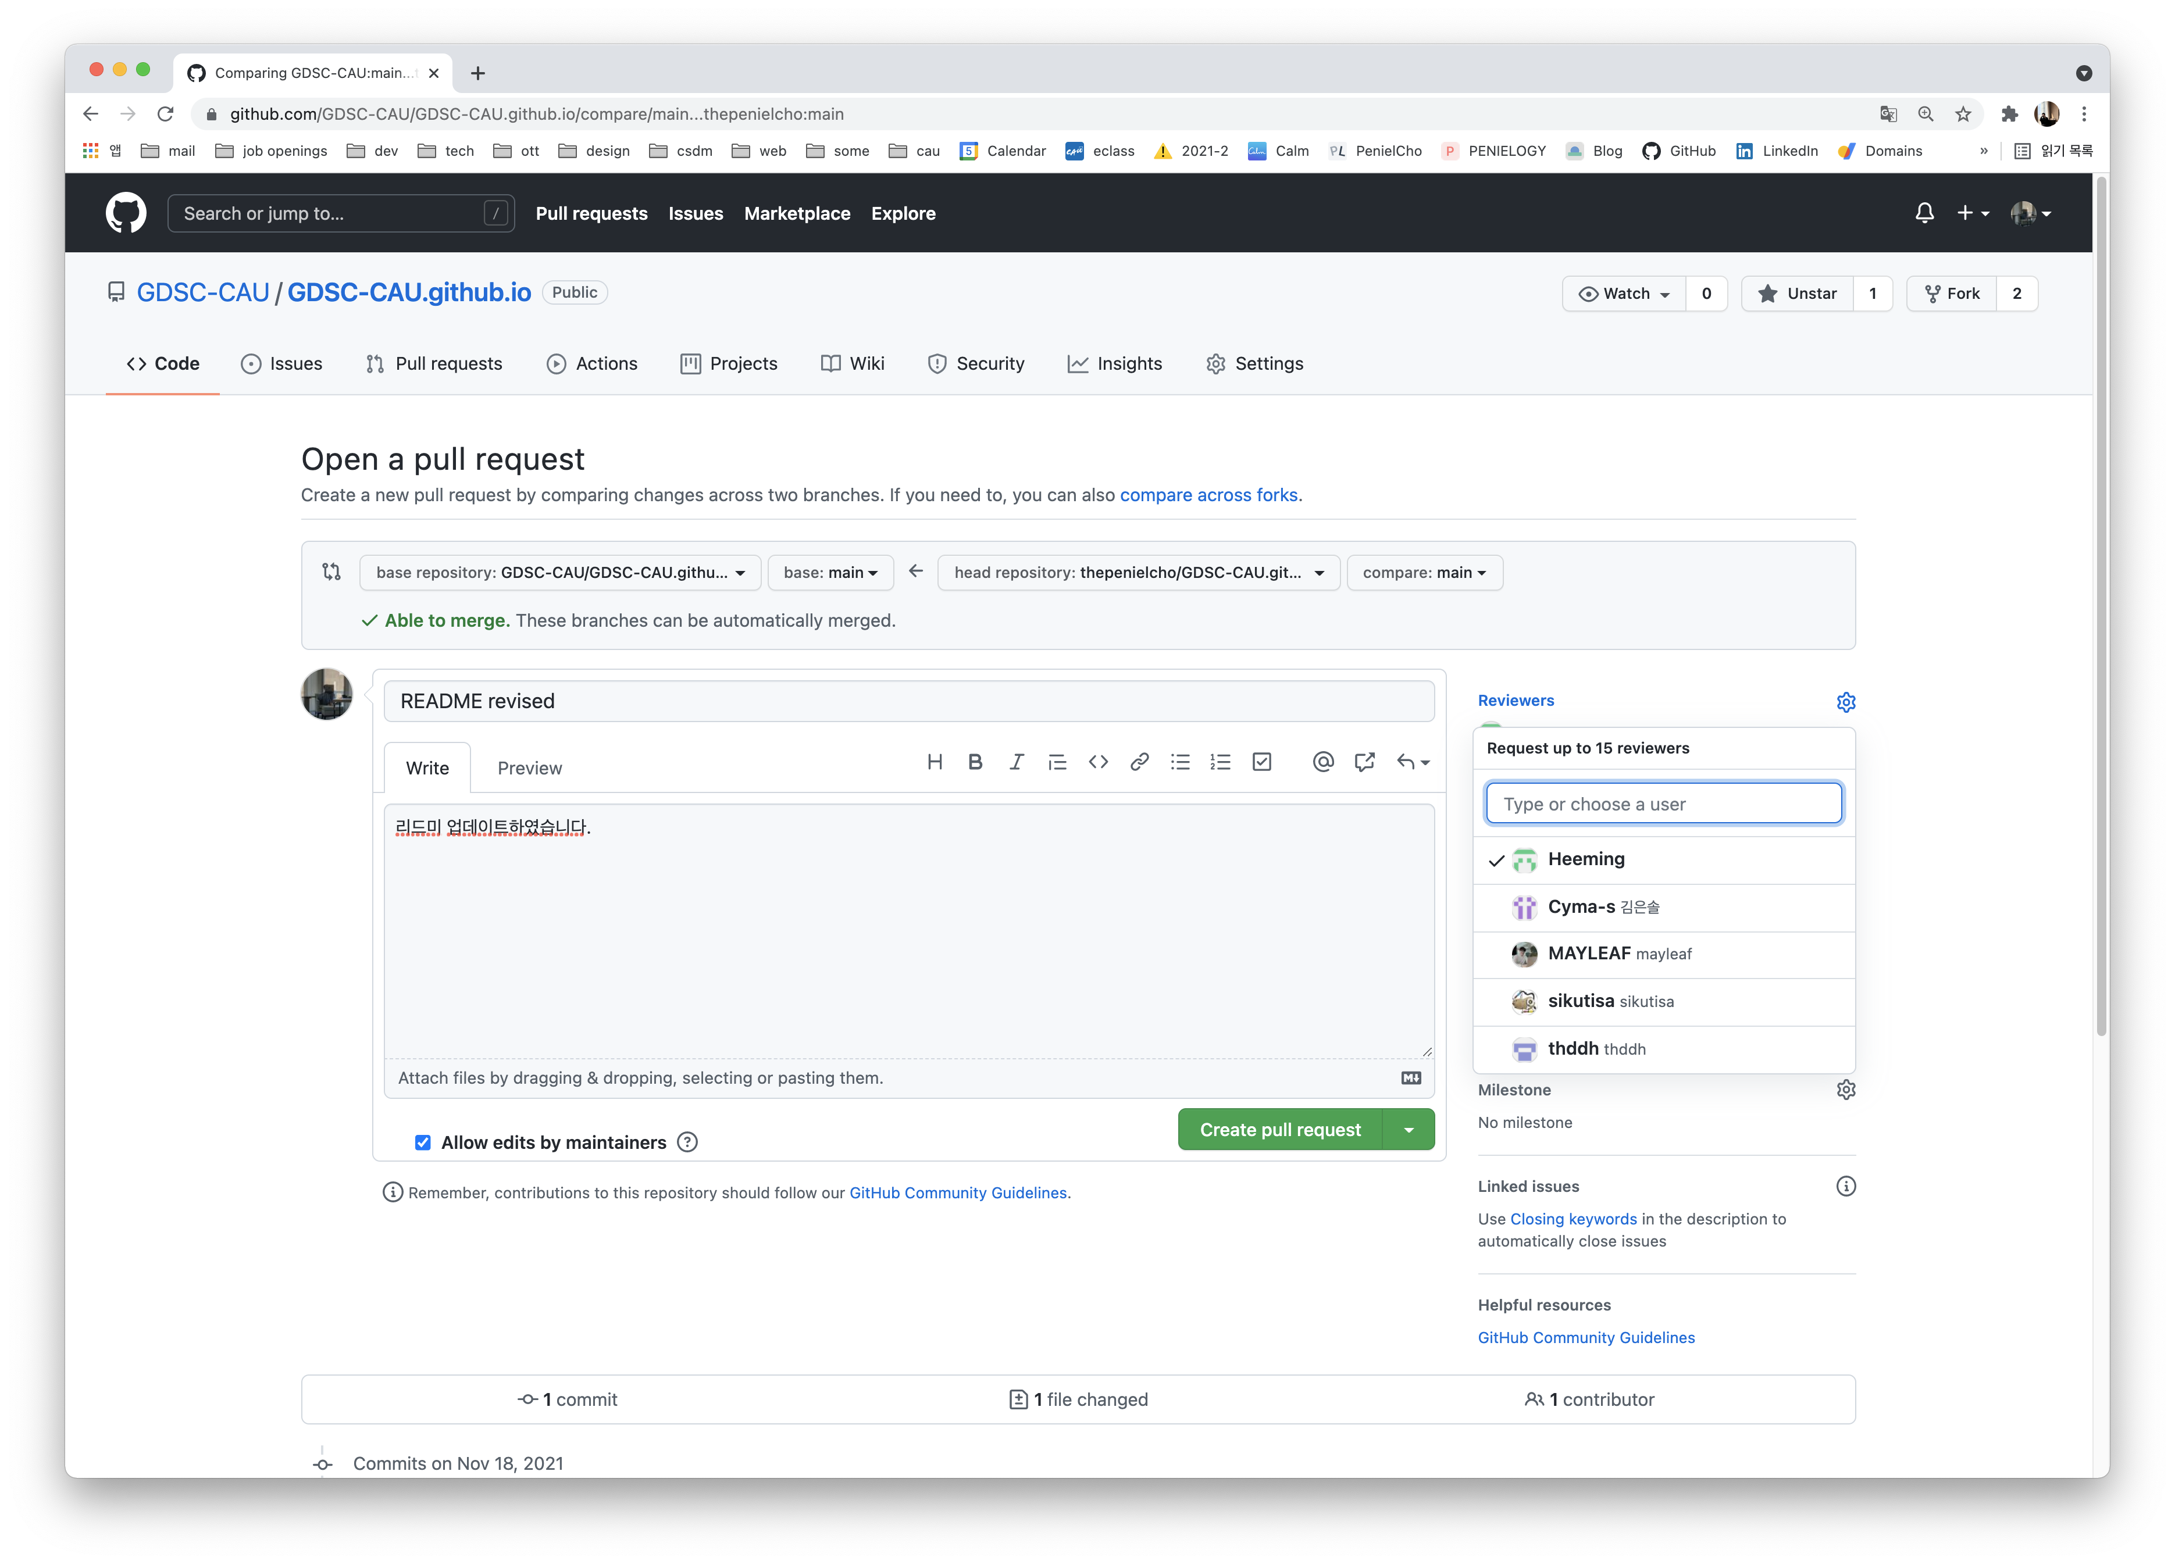Image resolution: width=2175 pixels, height=1564 pixels.
Task: Fork the repository
Action: (x=1952, y=294)
